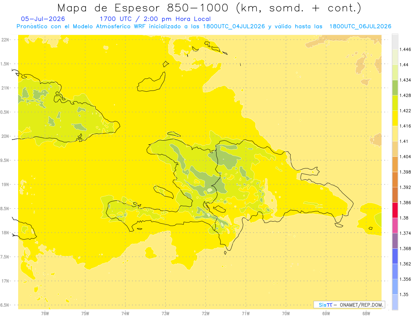The image size is (411, 318).
Task: Click the 'ONAMET/REP.DOM.' credit box
Action: (x=349, y=305)
